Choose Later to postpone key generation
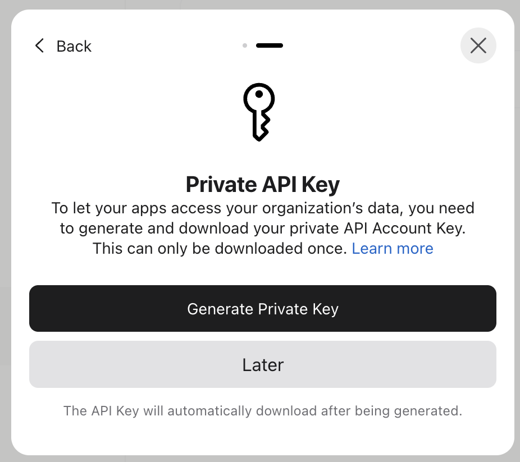This screenshot has width=520, height=462. click(x=262, y=364)
